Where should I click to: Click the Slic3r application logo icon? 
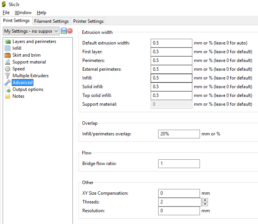pyautogui.click(x=4, y=4)
